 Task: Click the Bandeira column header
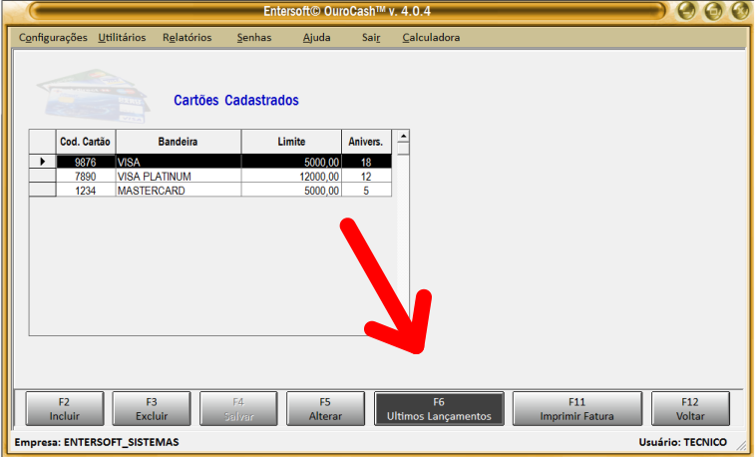(179, 142)
